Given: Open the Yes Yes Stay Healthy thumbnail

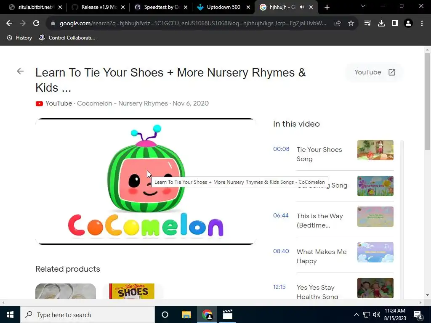Looking at the screenshot, I should tap(375, 288).
